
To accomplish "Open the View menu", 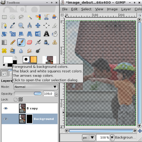I will [99, 9].
